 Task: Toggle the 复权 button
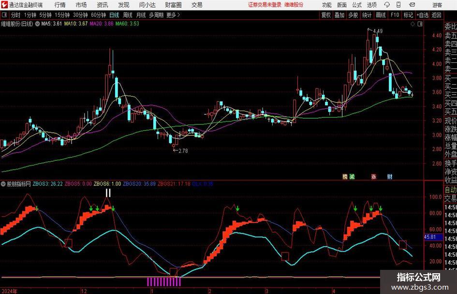point(326,15)
